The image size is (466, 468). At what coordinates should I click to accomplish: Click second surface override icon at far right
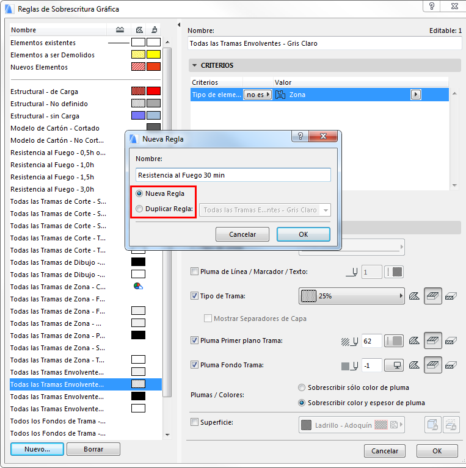click(451, 425)
